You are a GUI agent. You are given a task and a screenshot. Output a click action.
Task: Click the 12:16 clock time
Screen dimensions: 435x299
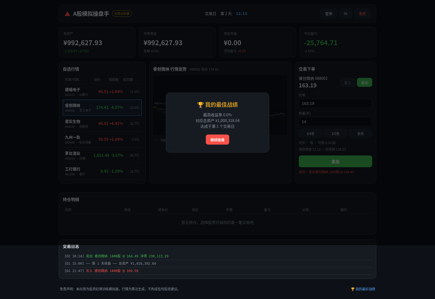[x=242, y=14]
